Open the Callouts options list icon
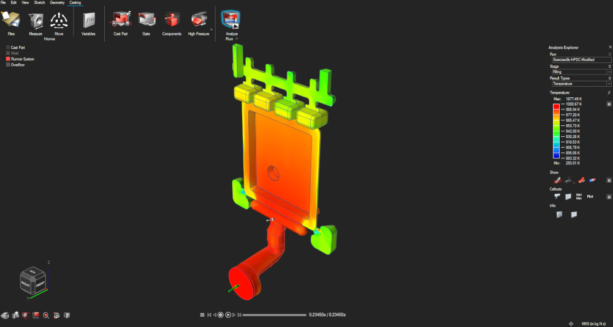 609,197
